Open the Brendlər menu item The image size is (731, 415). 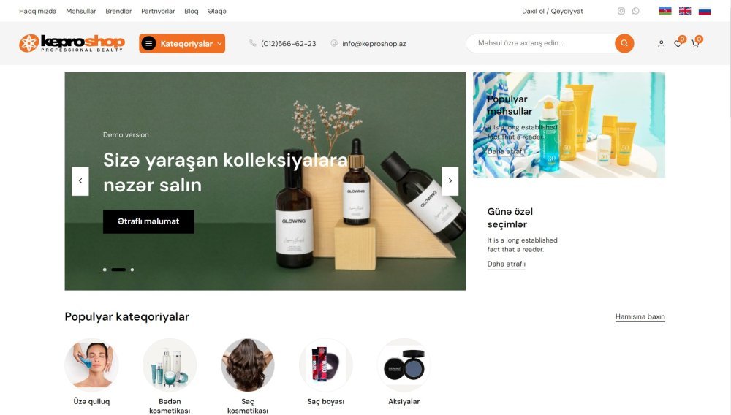(x=118, y=11)
